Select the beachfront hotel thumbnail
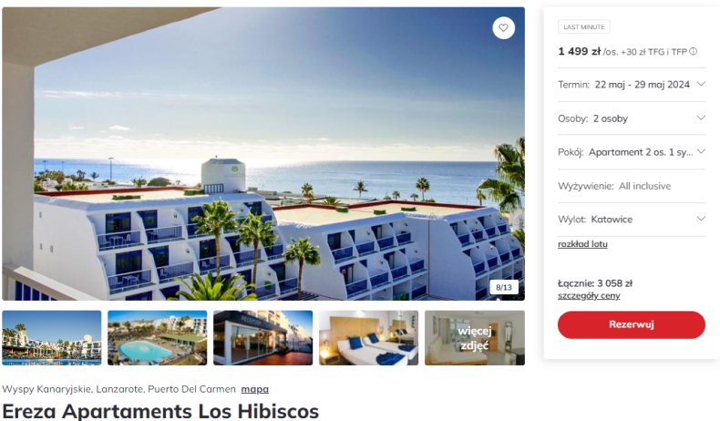 point(52,338)
